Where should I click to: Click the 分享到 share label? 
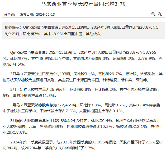click(x=10, y=15)
